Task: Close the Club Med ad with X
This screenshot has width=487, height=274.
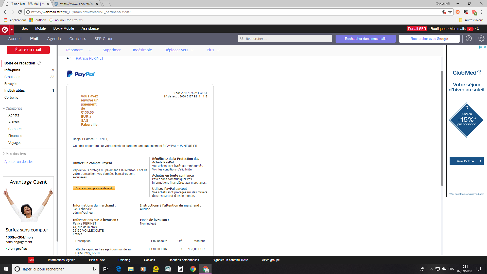Action: point(485,47)
